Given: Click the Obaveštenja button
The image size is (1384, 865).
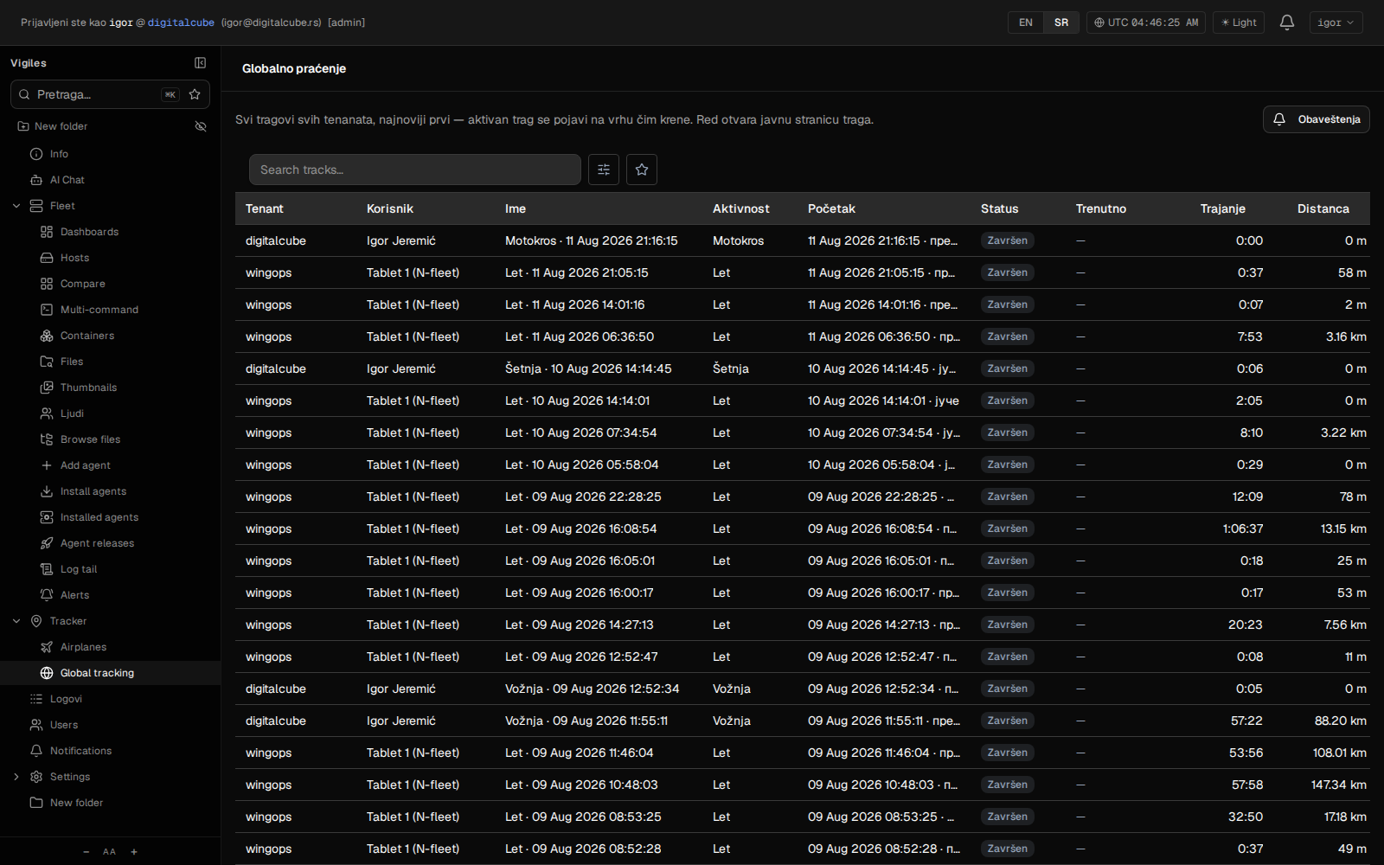Looking at the screenshot, I should (1317, 119).
